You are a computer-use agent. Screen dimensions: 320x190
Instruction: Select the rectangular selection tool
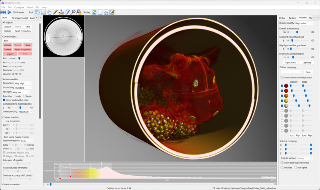tap(43, 12)
